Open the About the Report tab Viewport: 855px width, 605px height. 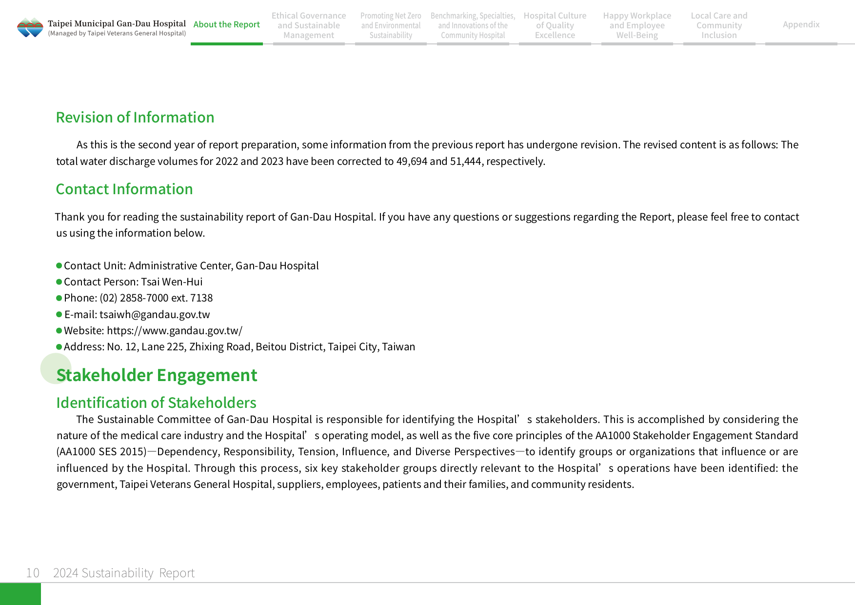[227, 24]
